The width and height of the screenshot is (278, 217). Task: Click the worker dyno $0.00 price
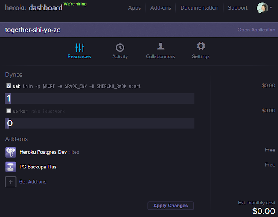click(268, 111)
